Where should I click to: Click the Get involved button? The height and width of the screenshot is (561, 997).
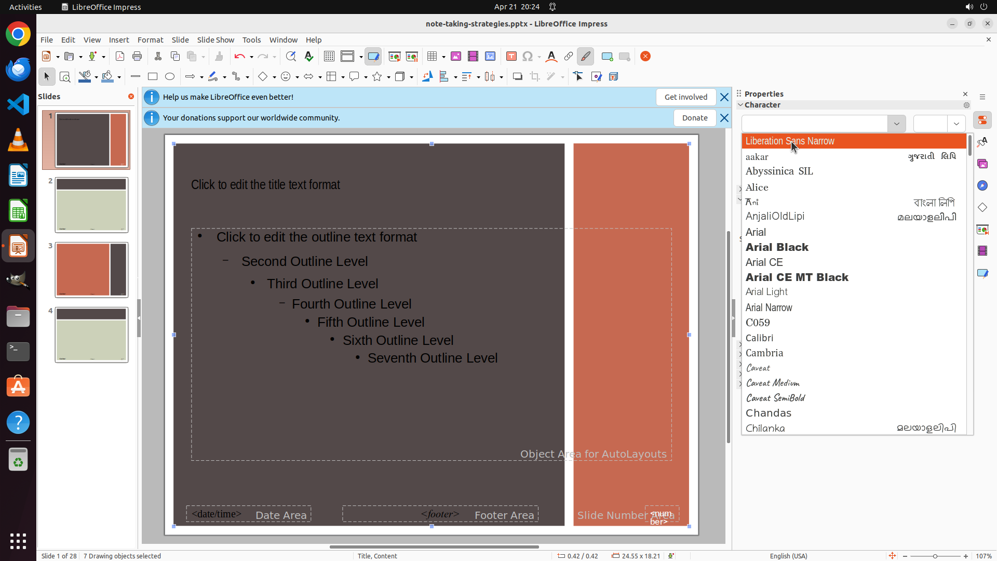pyautogui.click(x=685, y=97)
